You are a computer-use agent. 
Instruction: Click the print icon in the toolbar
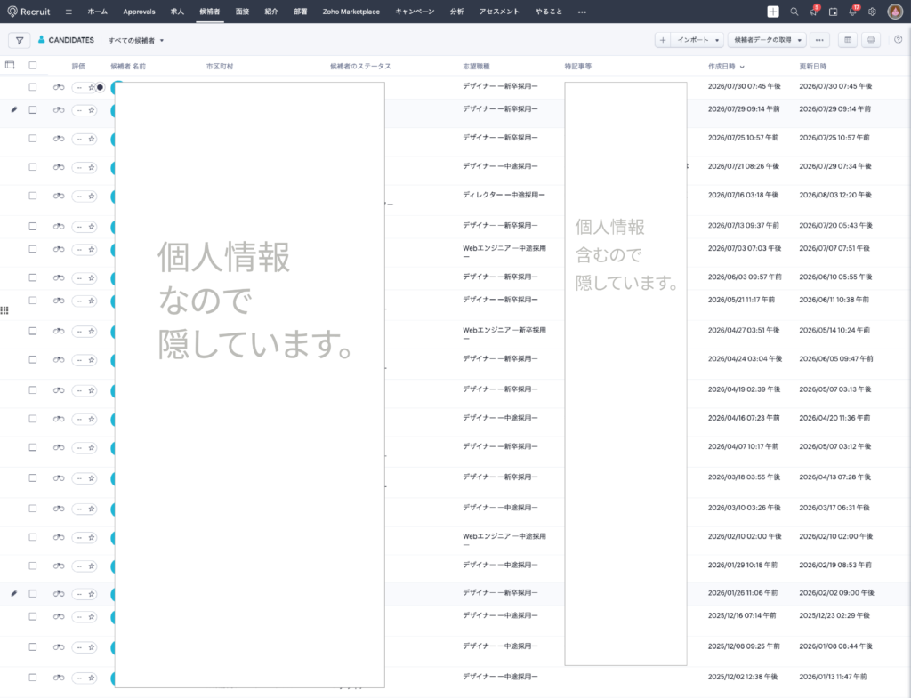870,40
